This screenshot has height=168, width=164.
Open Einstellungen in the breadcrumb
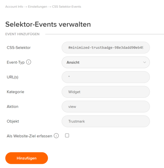(x=38, y=7)
